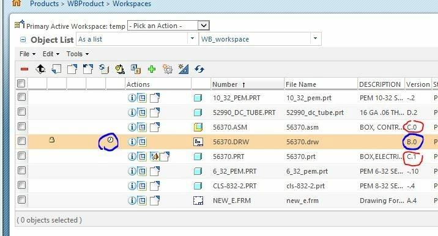
Task: Click the File Name column header
Action: tap(321, 84)
